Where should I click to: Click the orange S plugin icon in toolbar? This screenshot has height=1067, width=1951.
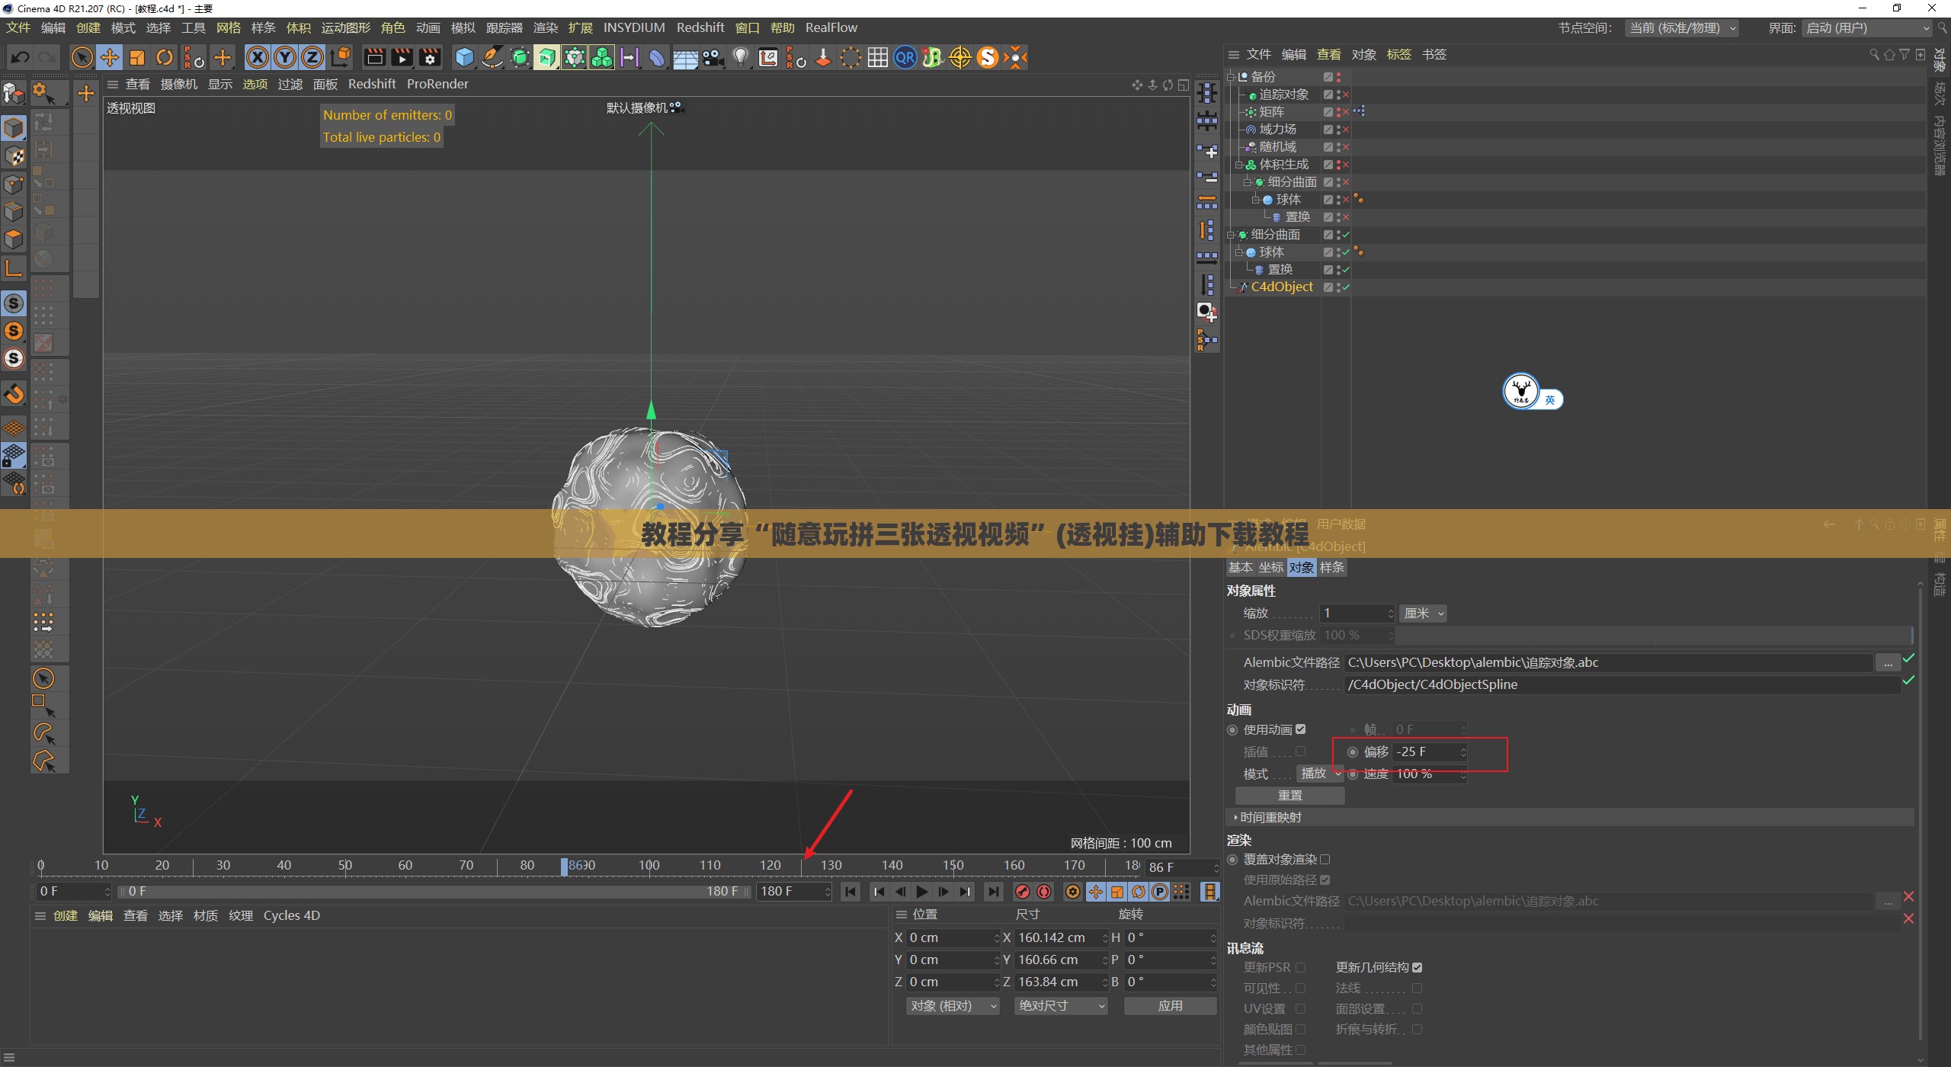pyautogui.click(x=988, y=57)
